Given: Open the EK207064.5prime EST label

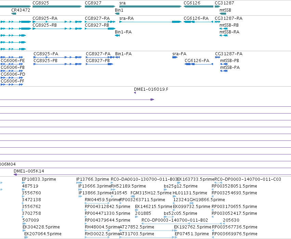Looking at the screenshot, I should coord(43,234).
